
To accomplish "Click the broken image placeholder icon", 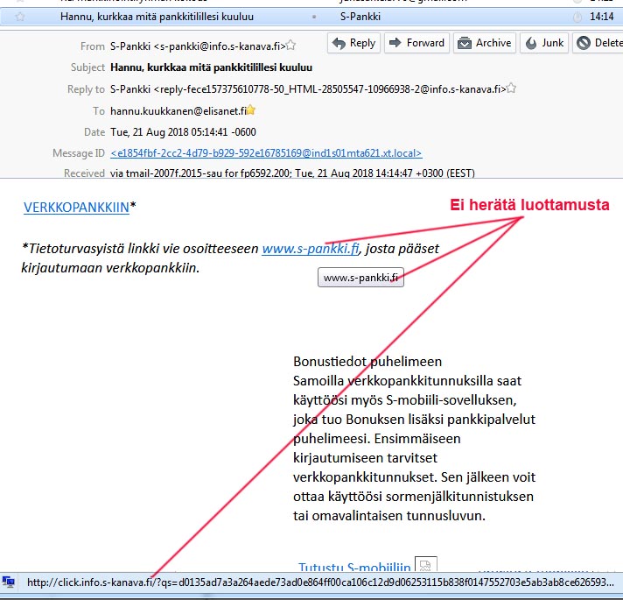I will [x=425, y=565].
